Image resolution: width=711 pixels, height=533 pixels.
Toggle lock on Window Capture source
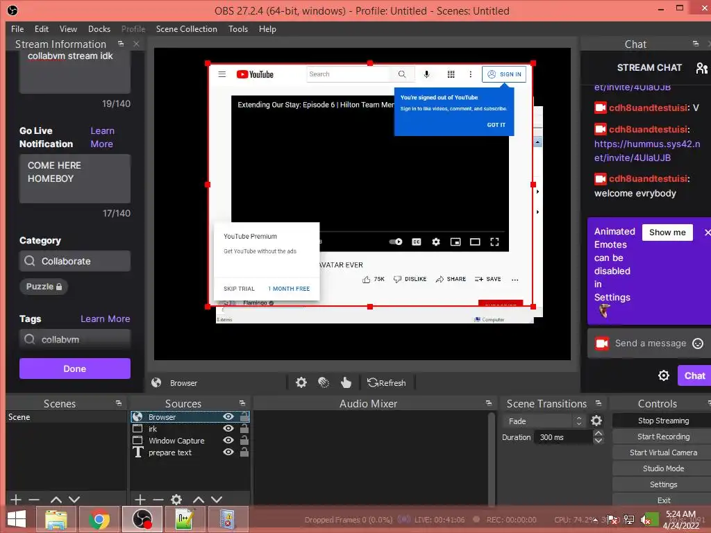[244, 439]
